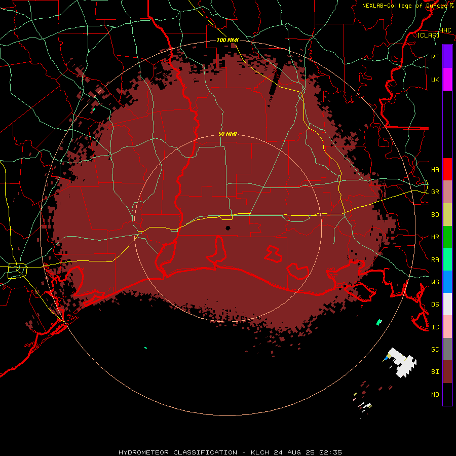Click the WS blue legend swatch
Viewport: 456px width, 456px height.
click(447, 282)
